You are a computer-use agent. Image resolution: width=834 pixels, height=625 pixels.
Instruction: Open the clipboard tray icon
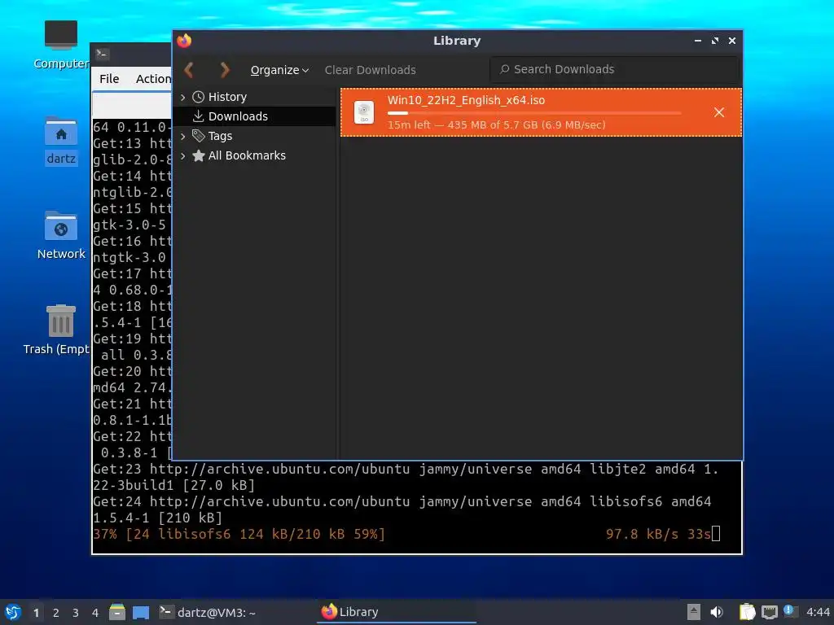point(748,612)
